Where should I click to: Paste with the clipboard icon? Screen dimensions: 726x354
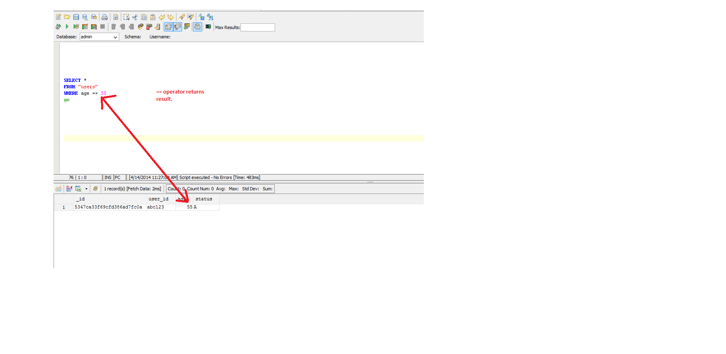click(153, 17)
